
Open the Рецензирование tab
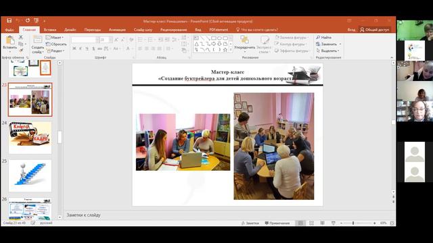173,30
